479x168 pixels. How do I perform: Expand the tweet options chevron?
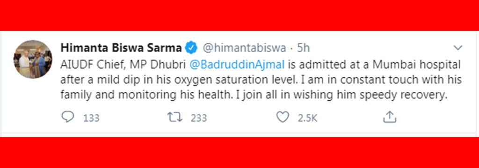458,48
